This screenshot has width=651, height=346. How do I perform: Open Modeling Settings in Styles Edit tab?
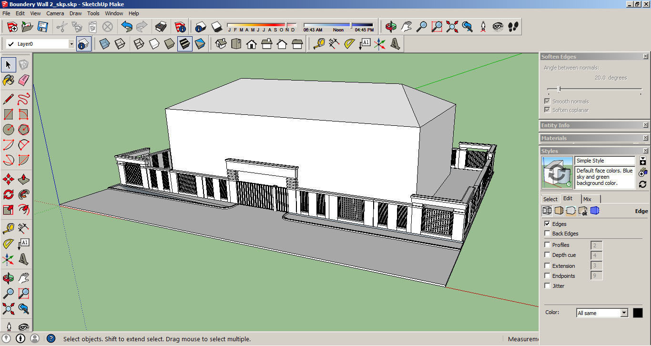[595, 211]
